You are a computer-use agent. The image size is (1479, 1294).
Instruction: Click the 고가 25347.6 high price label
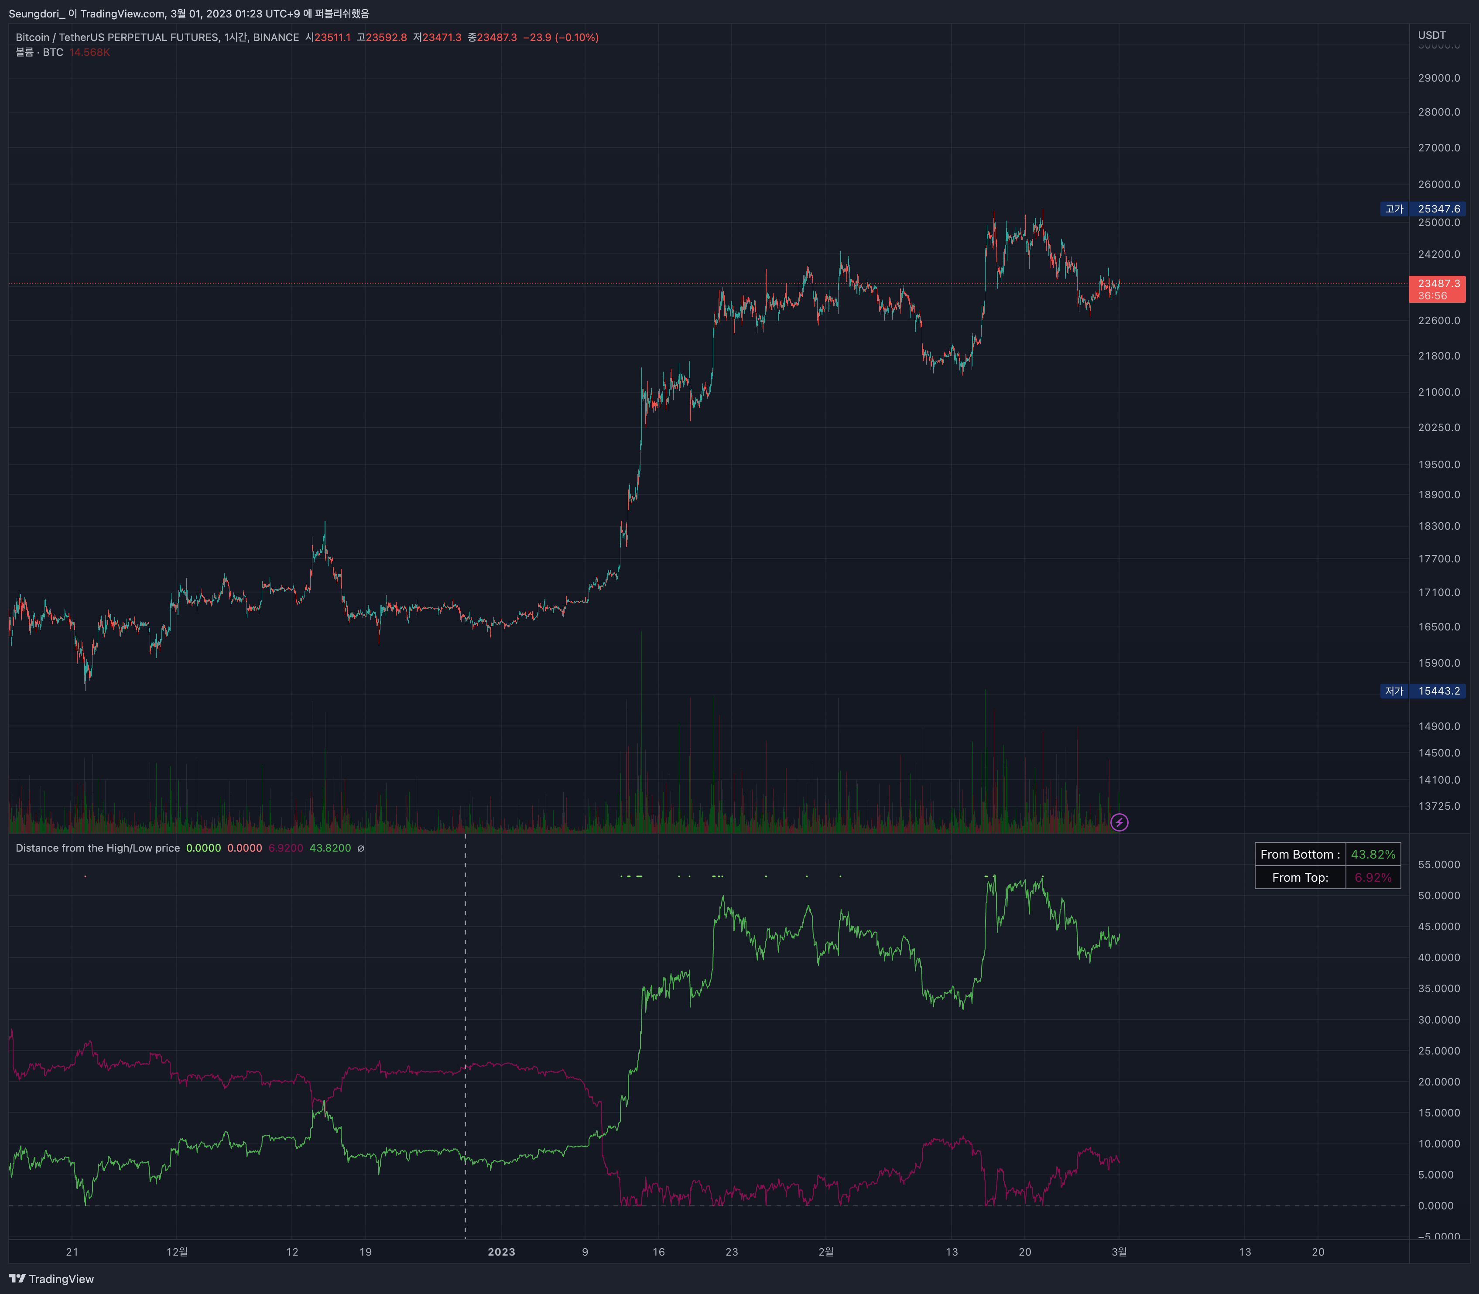coord(1423,209)
